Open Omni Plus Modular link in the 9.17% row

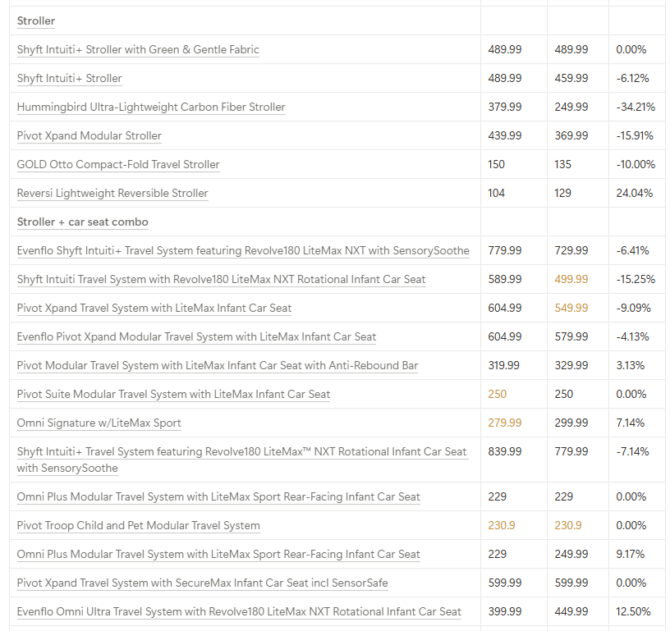pyautogui.click(x=218, y=554)
